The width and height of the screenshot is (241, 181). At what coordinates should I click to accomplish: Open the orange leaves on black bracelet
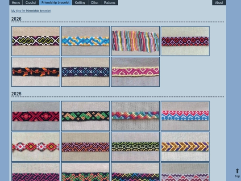click(36, 72)
